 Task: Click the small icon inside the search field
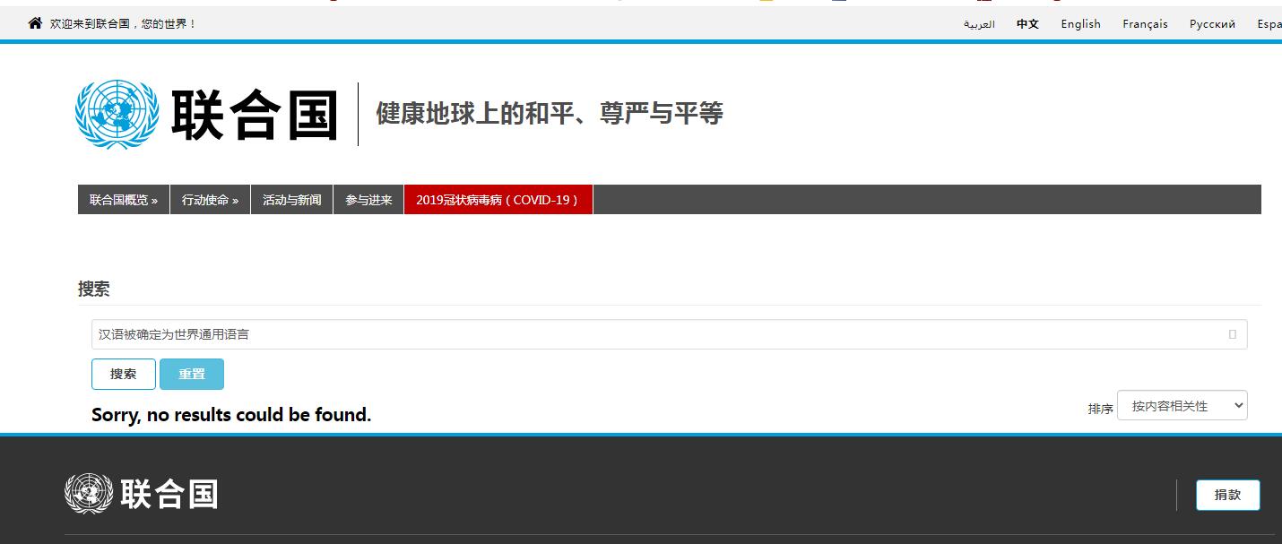tap(1232, 334)
